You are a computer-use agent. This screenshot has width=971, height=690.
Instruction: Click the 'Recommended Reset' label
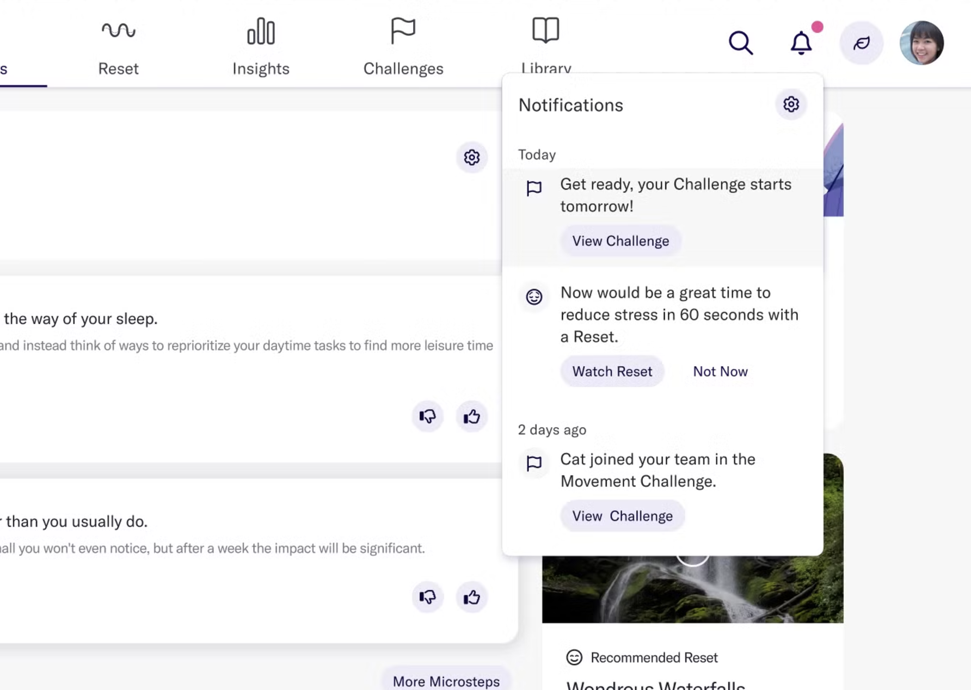click(x=654, y=657)
